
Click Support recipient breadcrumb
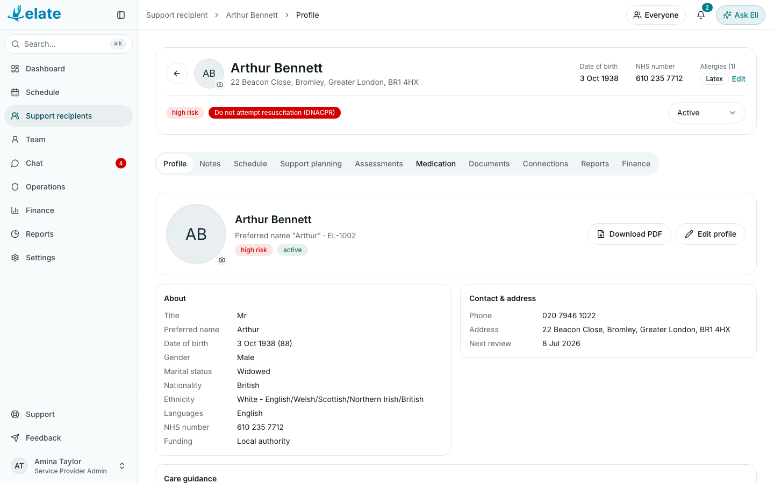(177, 15)
